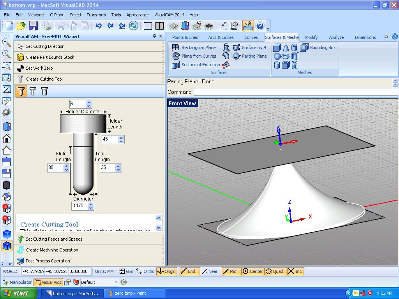Toggle the End snap
Image resolution: width=399 pixels, height=299 pixels.
tap(190, 271)
